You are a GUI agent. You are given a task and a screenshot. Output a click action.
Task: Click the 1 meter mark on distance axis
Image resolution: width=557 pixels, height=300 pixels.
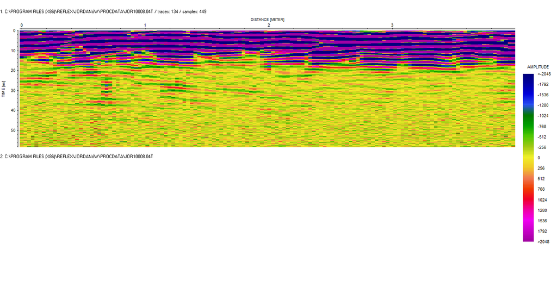click(x=145, y=25)
